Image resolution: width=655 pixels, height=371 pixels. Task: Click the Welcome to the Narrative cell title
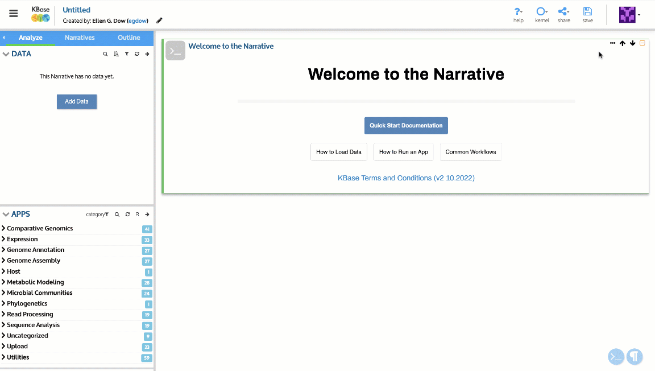(231, 47)
